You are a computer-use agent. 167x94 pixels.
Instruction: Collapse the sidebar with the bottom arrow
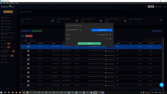tap(8, 89)
